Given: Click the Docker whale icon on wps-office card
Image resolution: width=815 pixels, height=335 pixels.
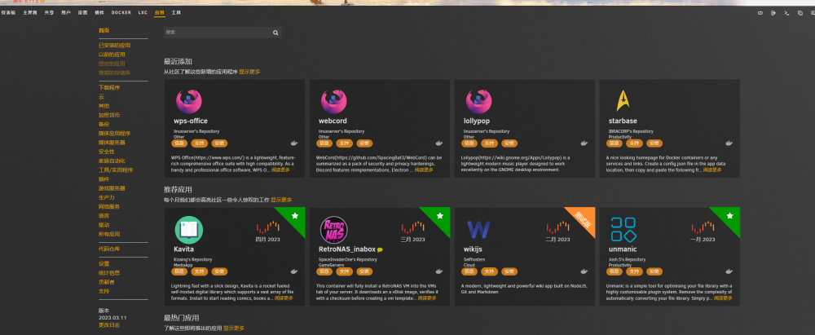Looking at the screenshot, I should [293, 143].
